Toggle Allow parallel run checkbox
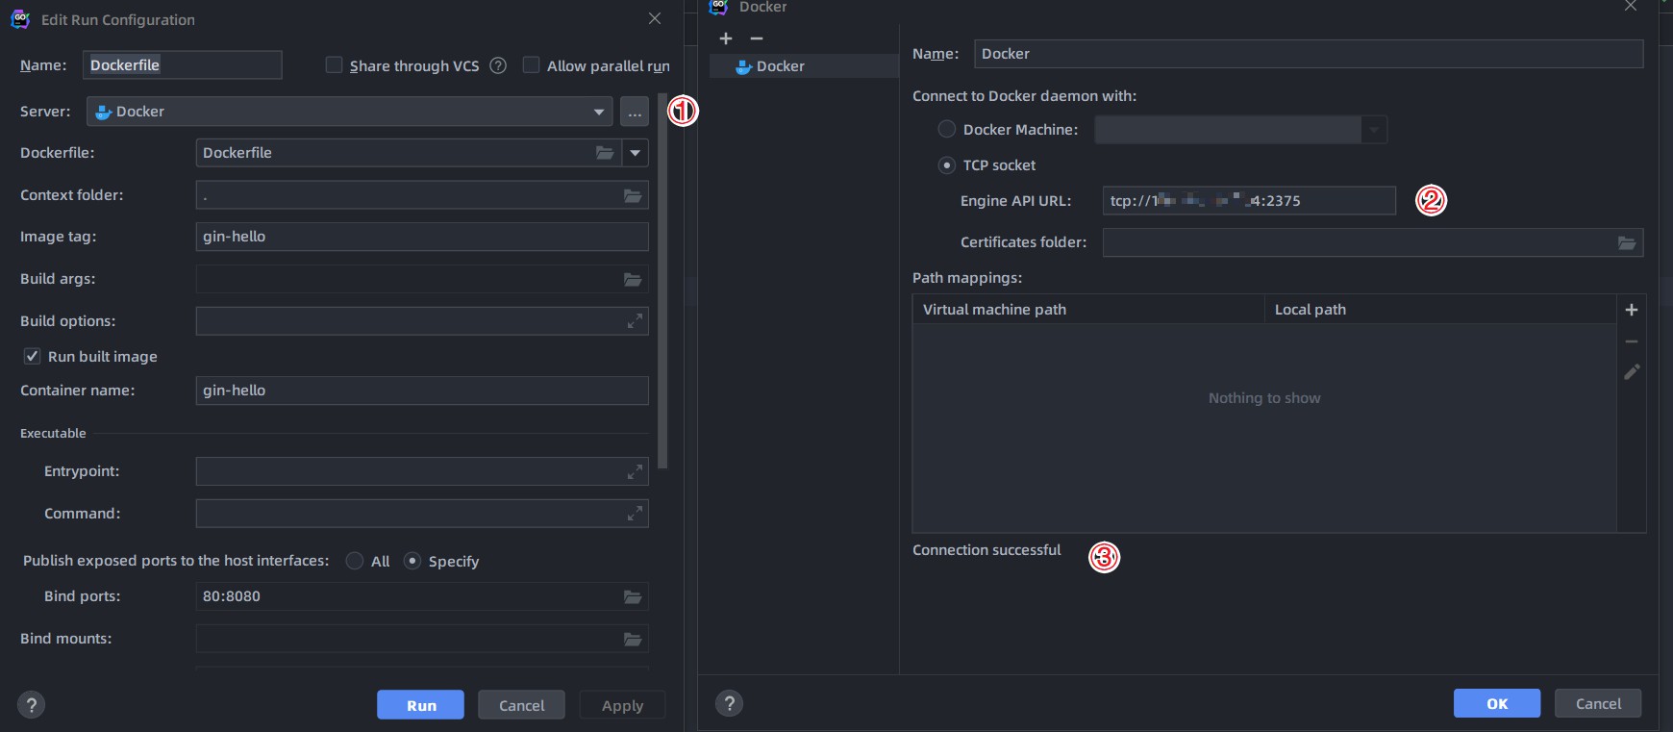 pyautogui.click(x=531, y=65)
